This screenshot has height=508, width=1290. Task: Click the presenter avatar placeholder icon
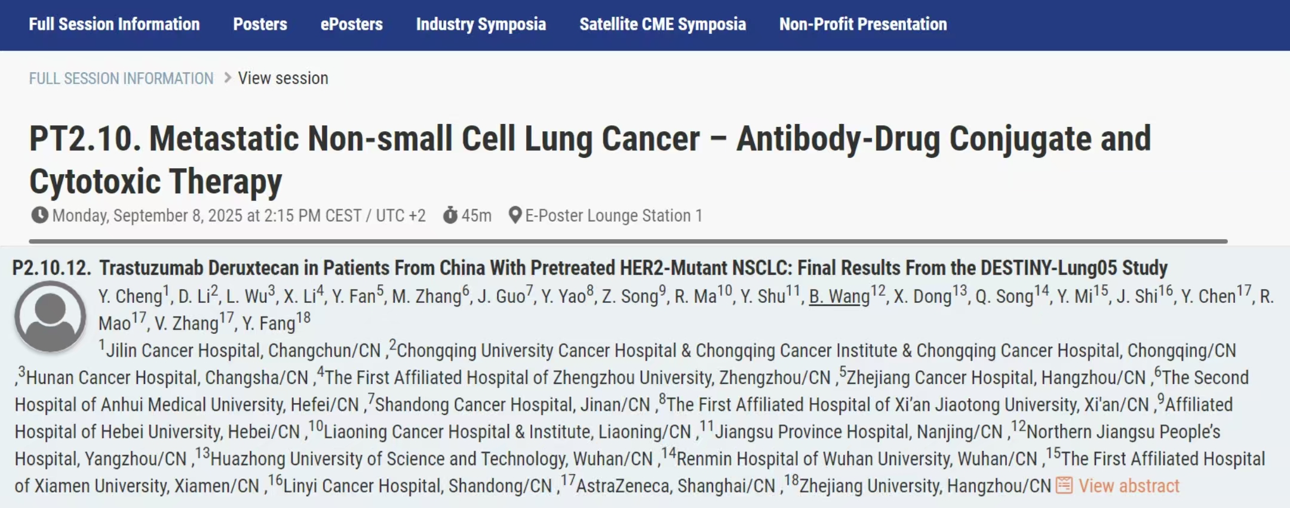click(x=50, y=316)
